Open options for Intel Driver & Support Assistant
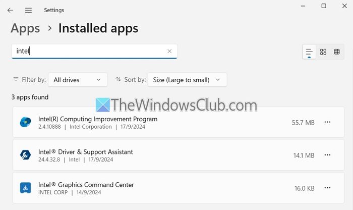Screen dimensions: 353x210 327,155
